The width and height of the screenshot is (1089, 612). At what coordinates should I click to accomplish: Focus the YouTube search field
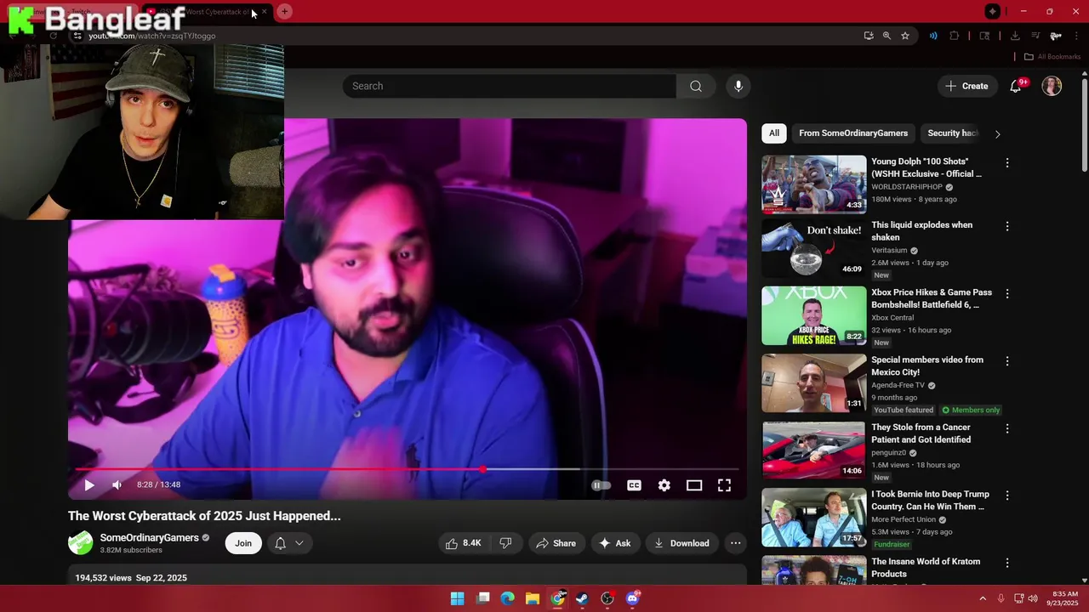pos(509,86)
